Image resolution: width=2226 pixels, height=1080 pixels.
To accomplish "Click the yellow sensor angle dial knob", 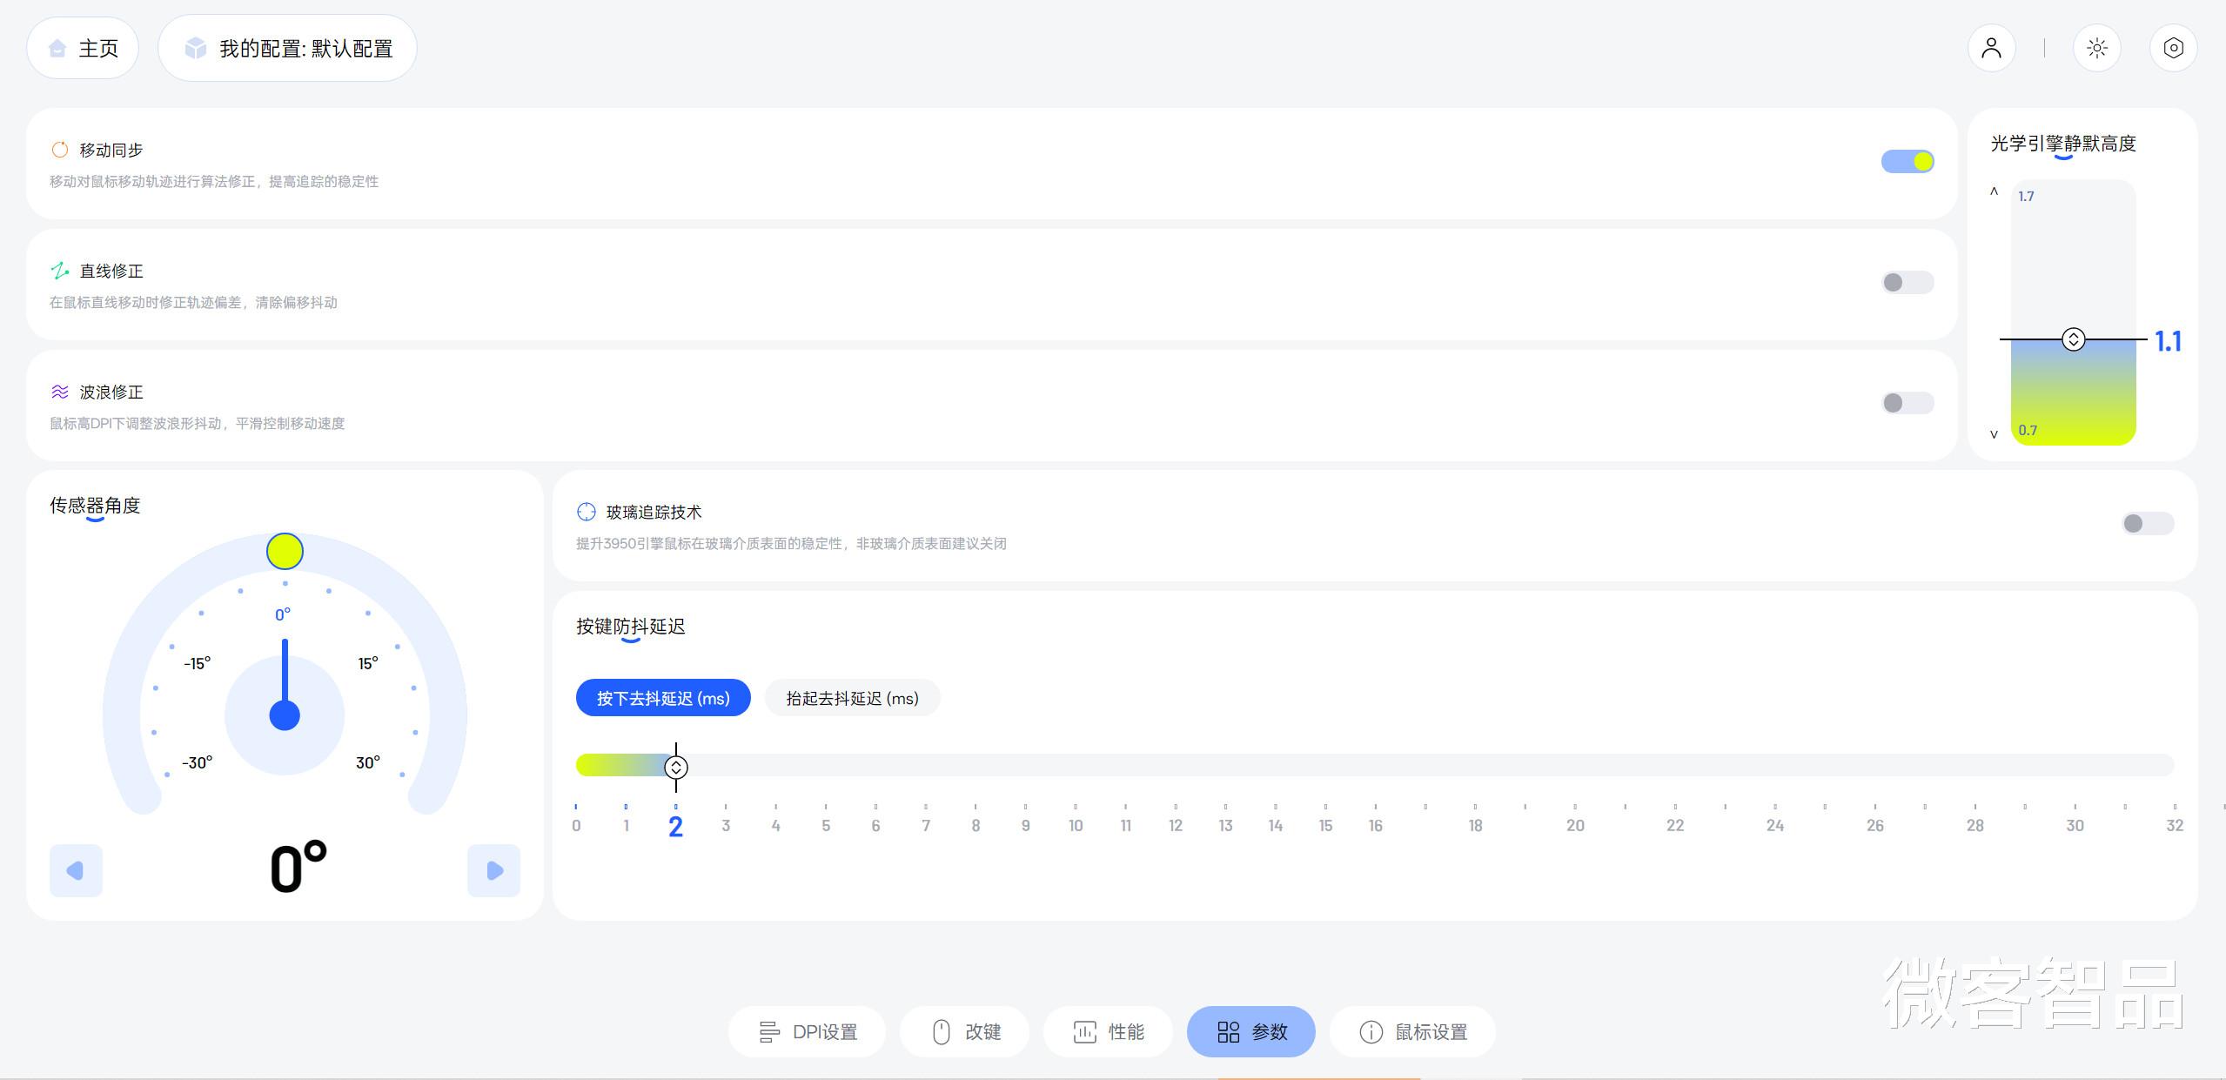I will 285,551.
